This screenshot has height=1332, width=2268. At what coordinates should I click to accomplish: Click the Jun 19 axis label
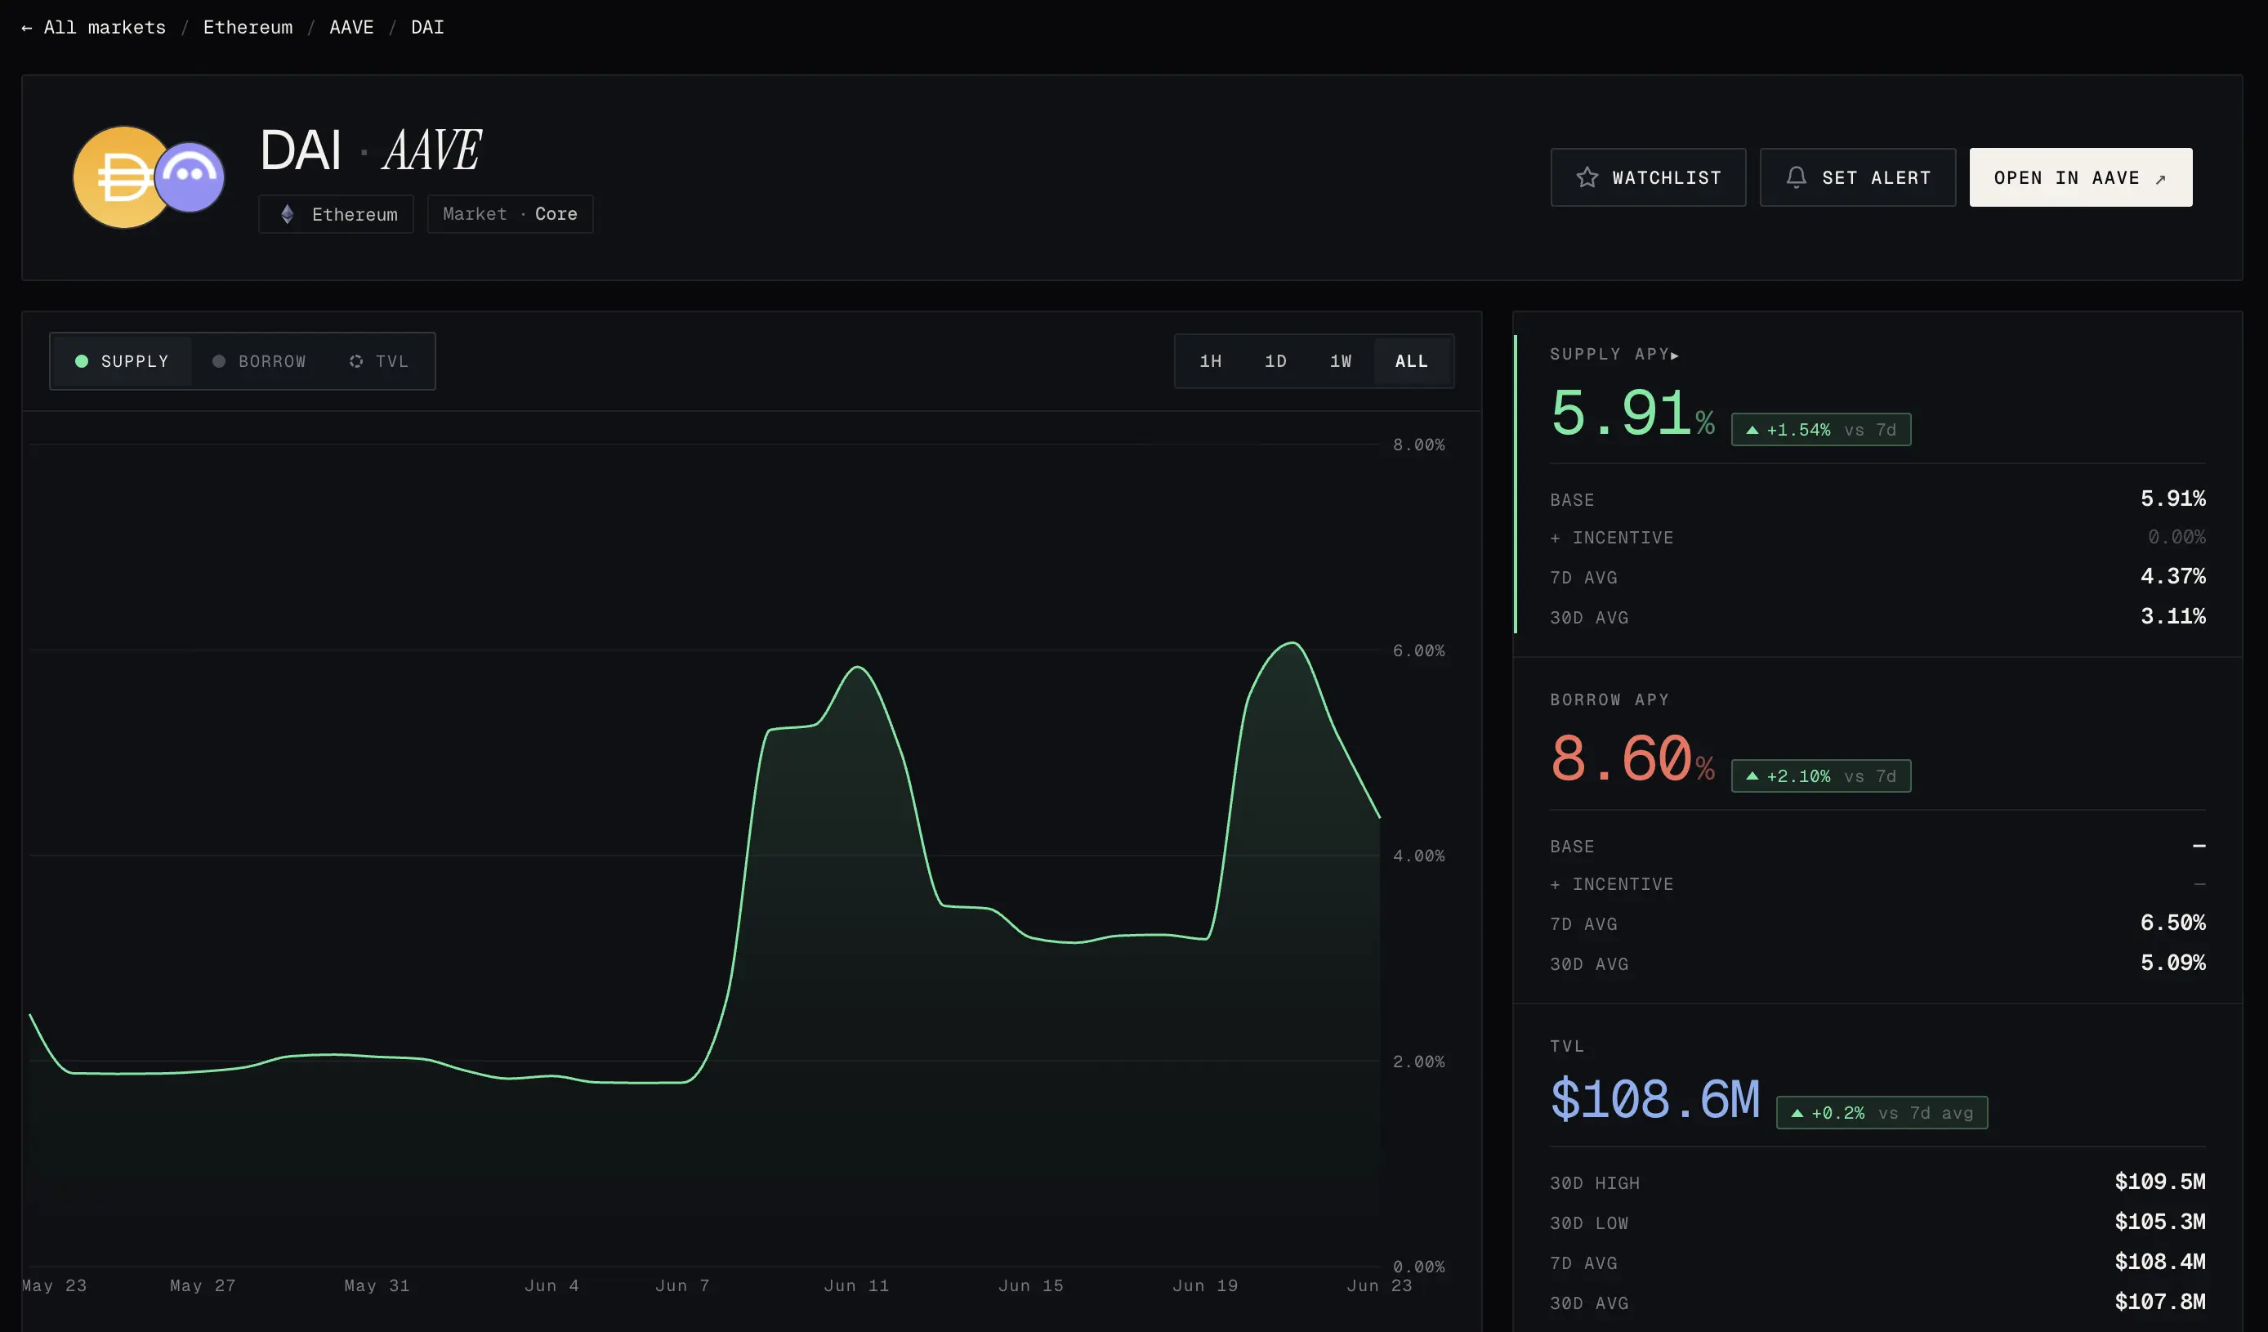click(x=1205, y=1286)
